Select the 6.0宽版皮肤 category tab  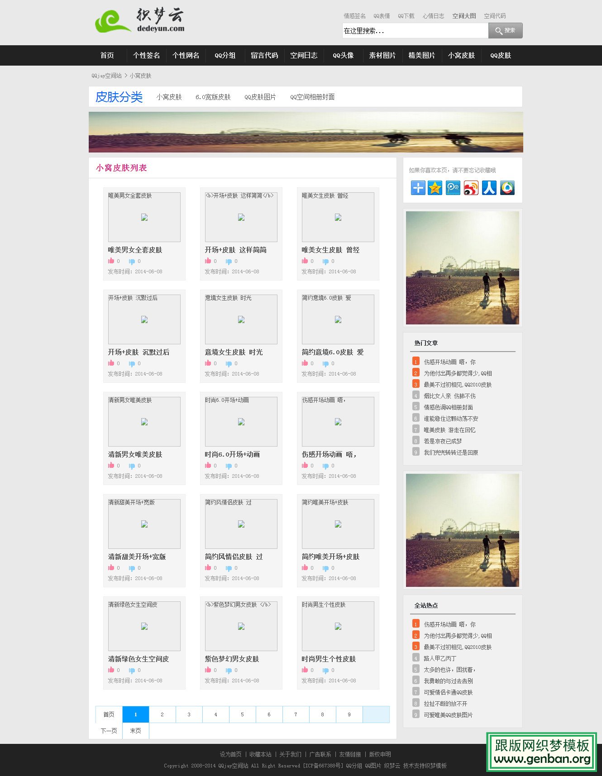click(x=213, y=97)
